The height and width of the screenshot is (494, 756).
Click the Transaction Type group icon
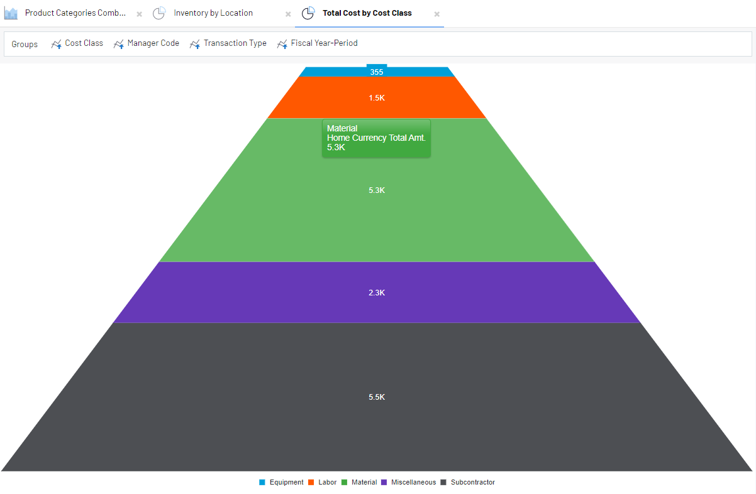coord(195,44)
